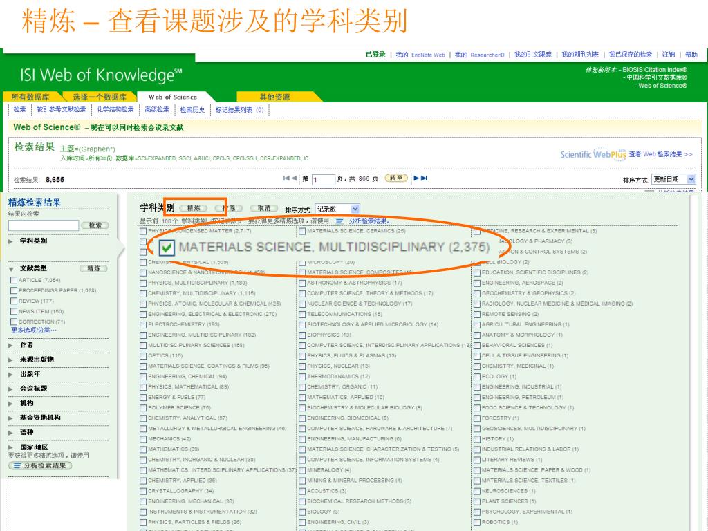
Task: Open 查看 Web 检索结果 link
Action: (660, 154)
